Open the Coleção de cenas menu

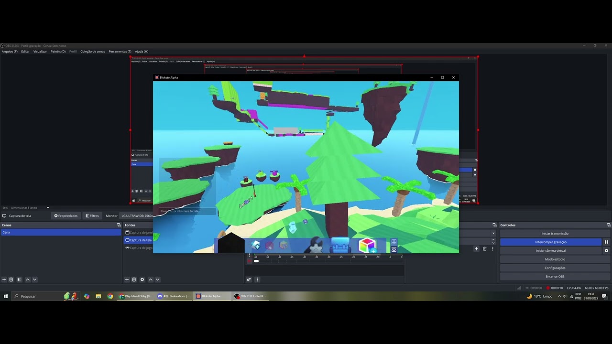tap(93, 52)
